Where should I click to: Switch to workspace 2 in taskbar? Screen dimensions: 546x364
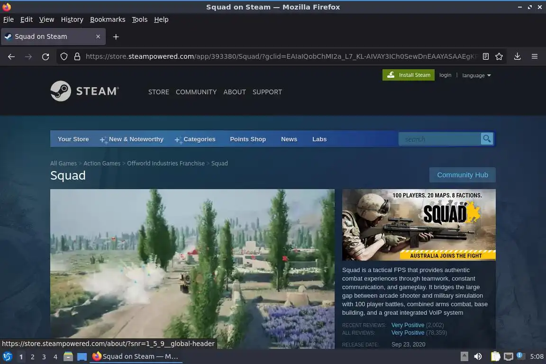[32, 357]
